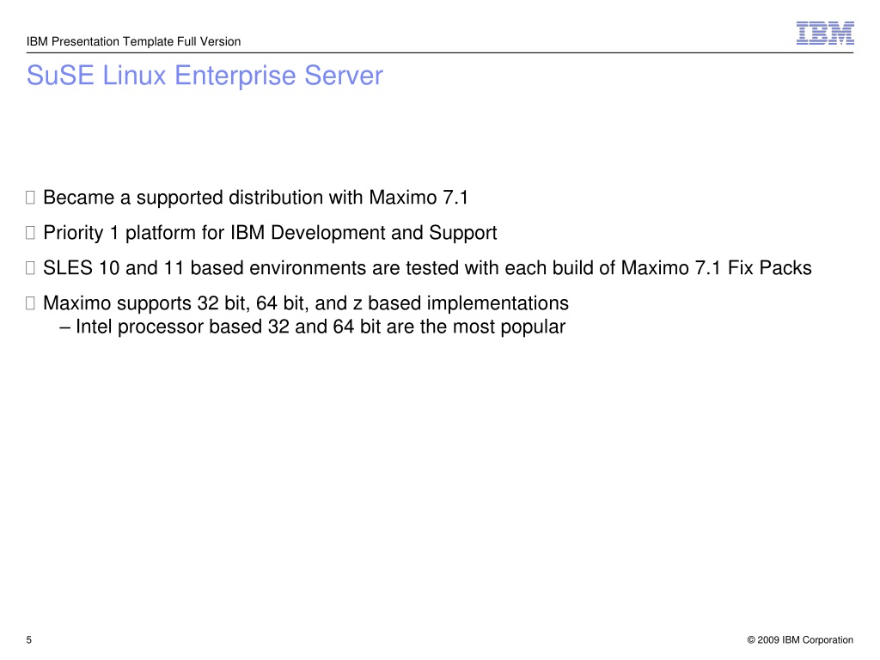The width and height of the screenshot is (880, 660).
Task: Select 'Maximo supports 32 bit, 64 bit, and z' line
Action: click(x=306, y=303)
